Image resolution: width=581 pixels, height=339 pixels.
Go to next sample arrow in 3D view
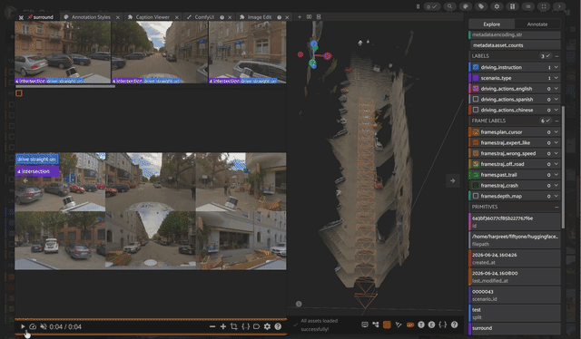point(452,180)
